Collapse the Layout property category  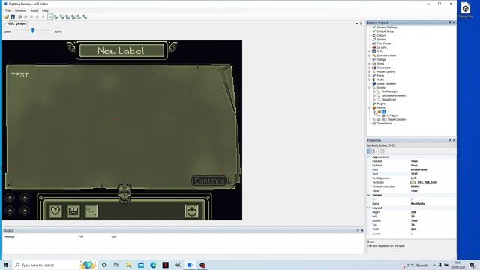coord(369,208)
